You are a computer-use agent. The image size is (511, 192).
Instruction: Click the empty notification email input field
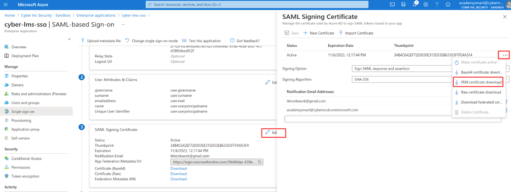pos(393,119)
